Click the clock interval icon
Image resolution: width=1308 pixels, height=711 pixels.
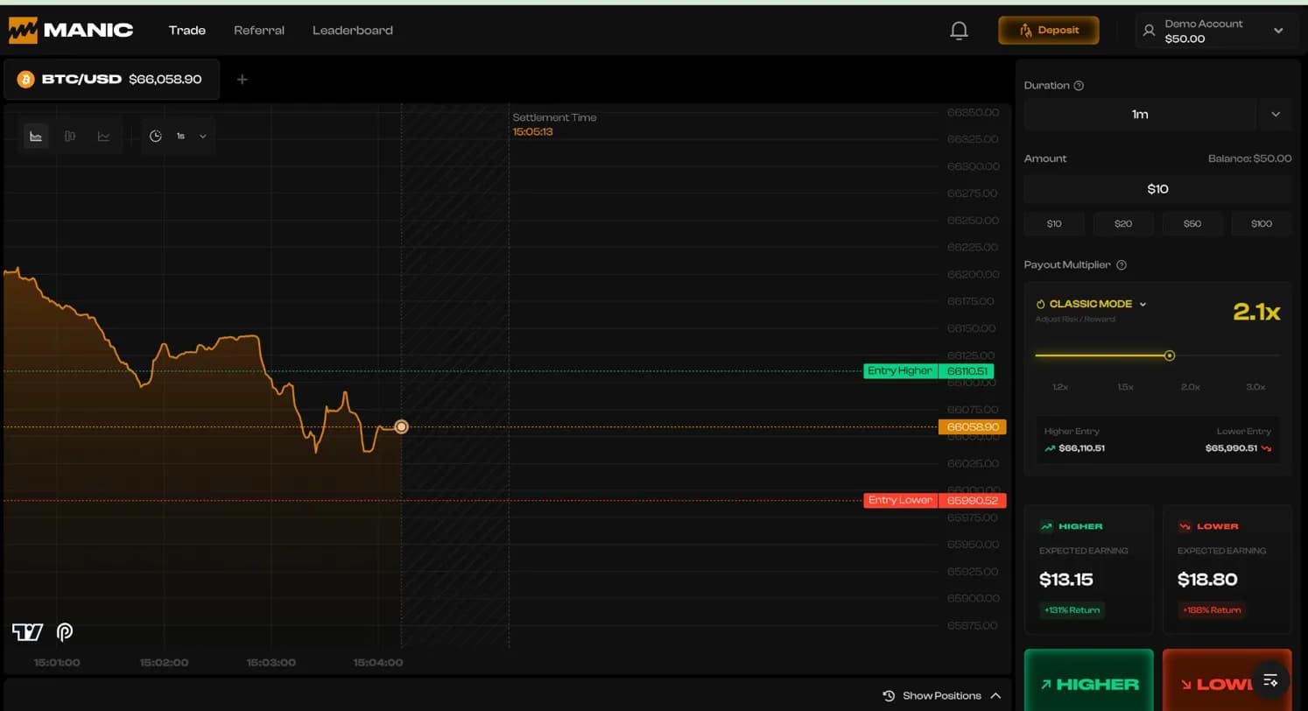point(156,136)
